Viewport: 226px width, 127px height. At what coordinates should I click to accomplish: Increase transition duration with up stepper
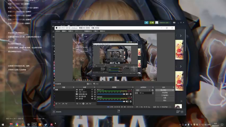(x=153, y=93)
